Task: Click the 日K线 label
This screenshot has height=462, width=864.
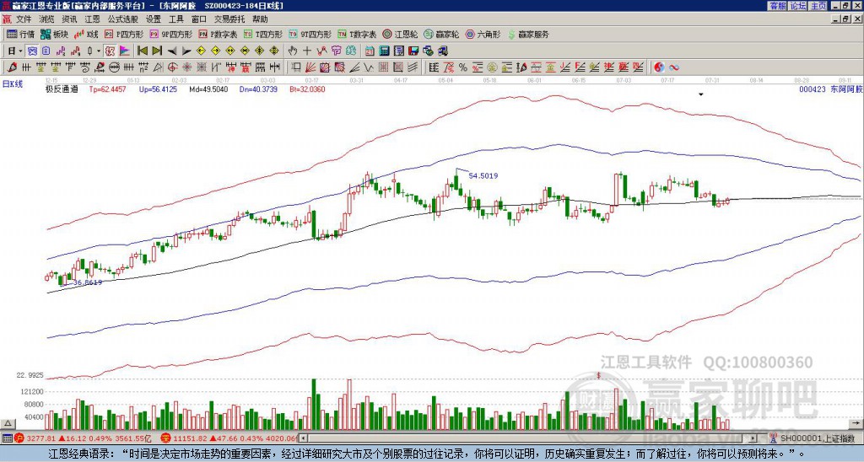Action: (x=12, y=84)
